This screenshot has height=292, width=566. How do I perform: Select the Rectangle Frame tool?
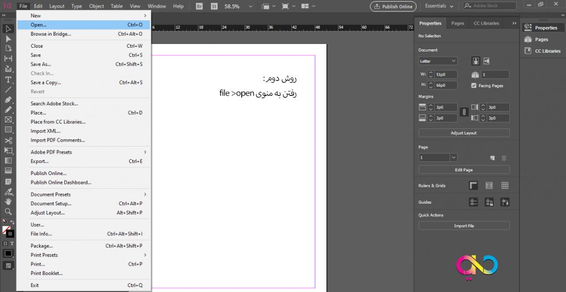point(8,120)
